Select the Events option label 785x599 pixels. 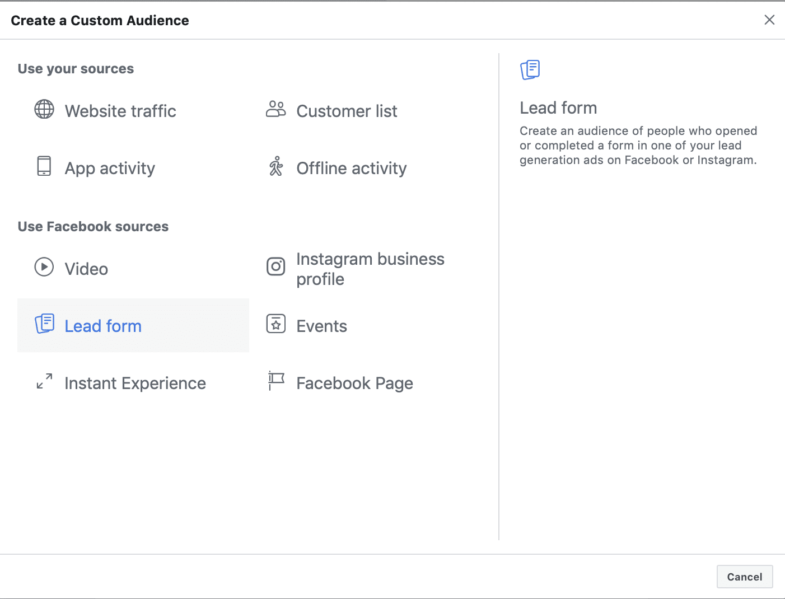pyautogui.click(x=321, y=326)
